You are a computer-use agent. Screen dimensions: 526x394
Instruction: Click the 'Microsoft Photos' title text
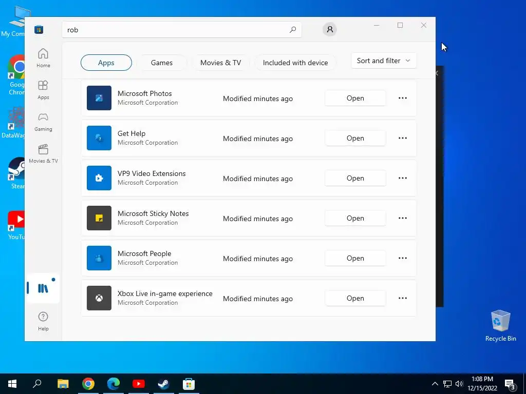144,93
